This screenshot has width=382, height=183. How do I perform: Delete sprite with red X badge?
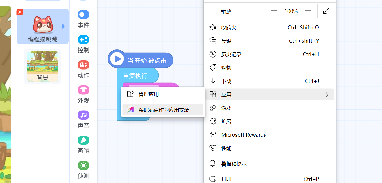click(20, 12)
